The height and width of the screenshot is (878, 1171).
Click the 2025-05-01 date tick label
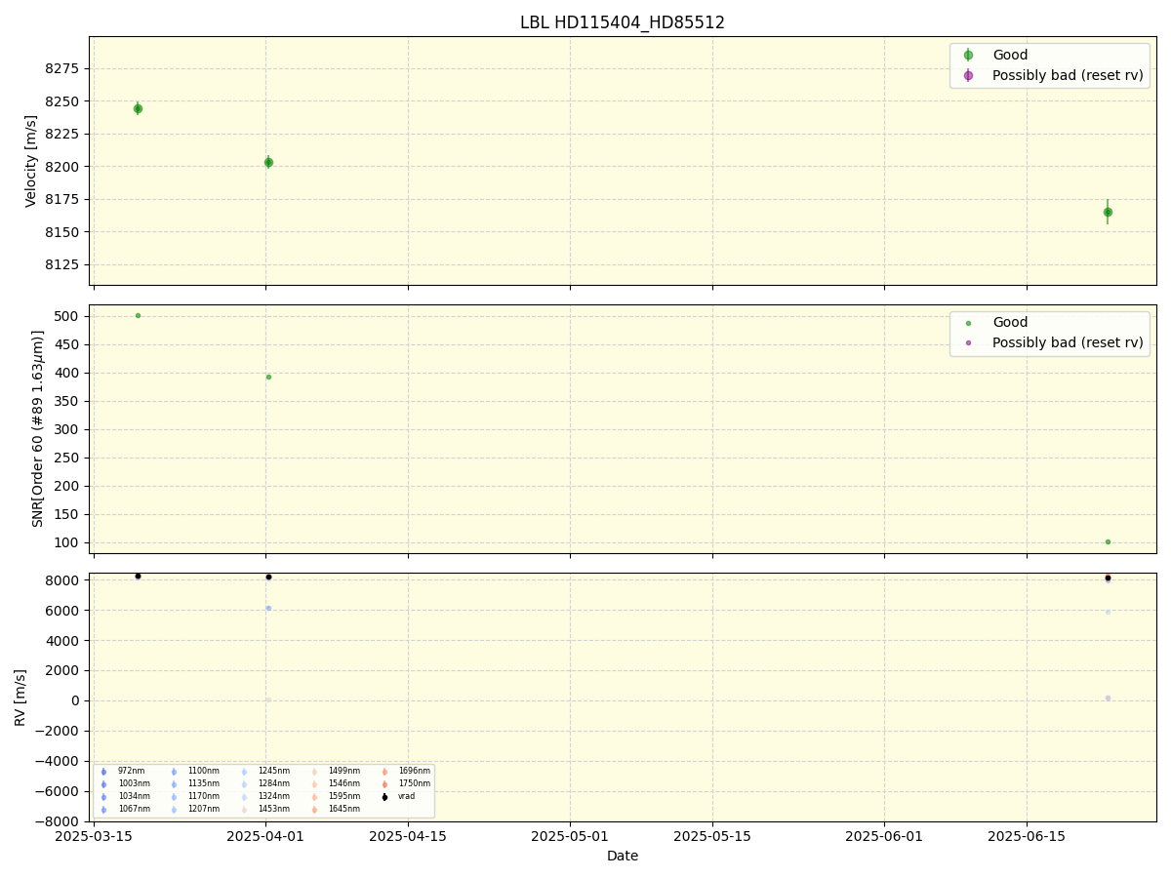[x=570, y=836]
